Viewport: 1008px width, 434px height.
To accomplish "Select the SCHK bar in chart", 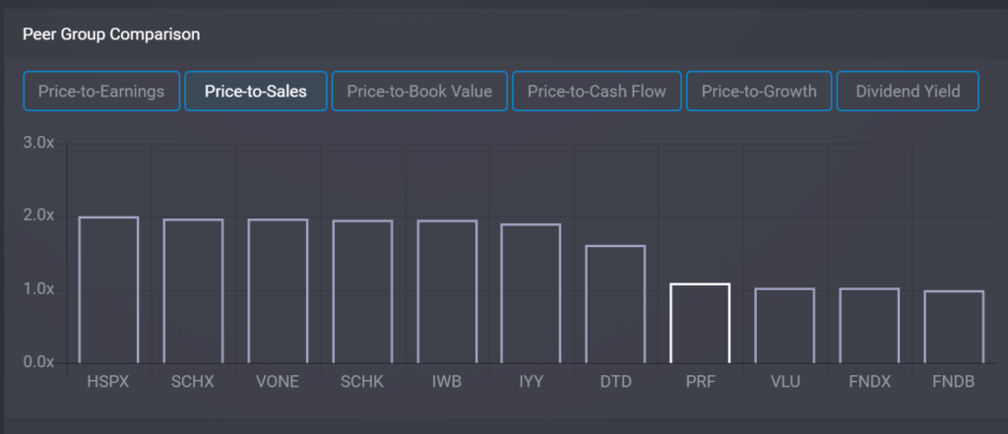I will 362,292.
